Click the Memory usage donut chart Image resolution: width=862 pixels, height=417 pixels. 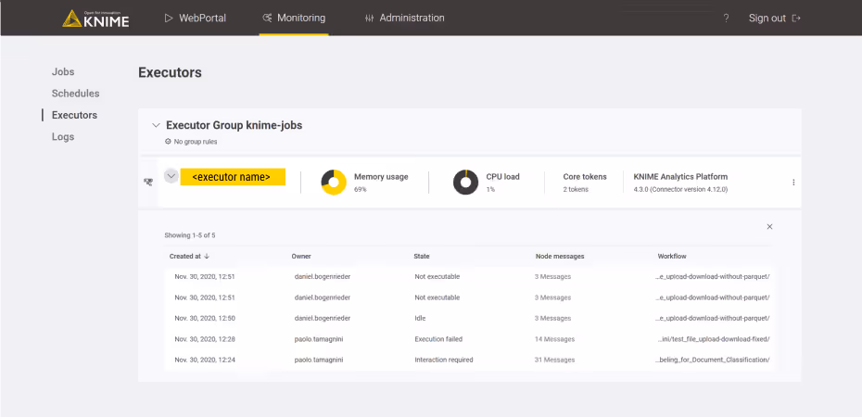(334, 182)
